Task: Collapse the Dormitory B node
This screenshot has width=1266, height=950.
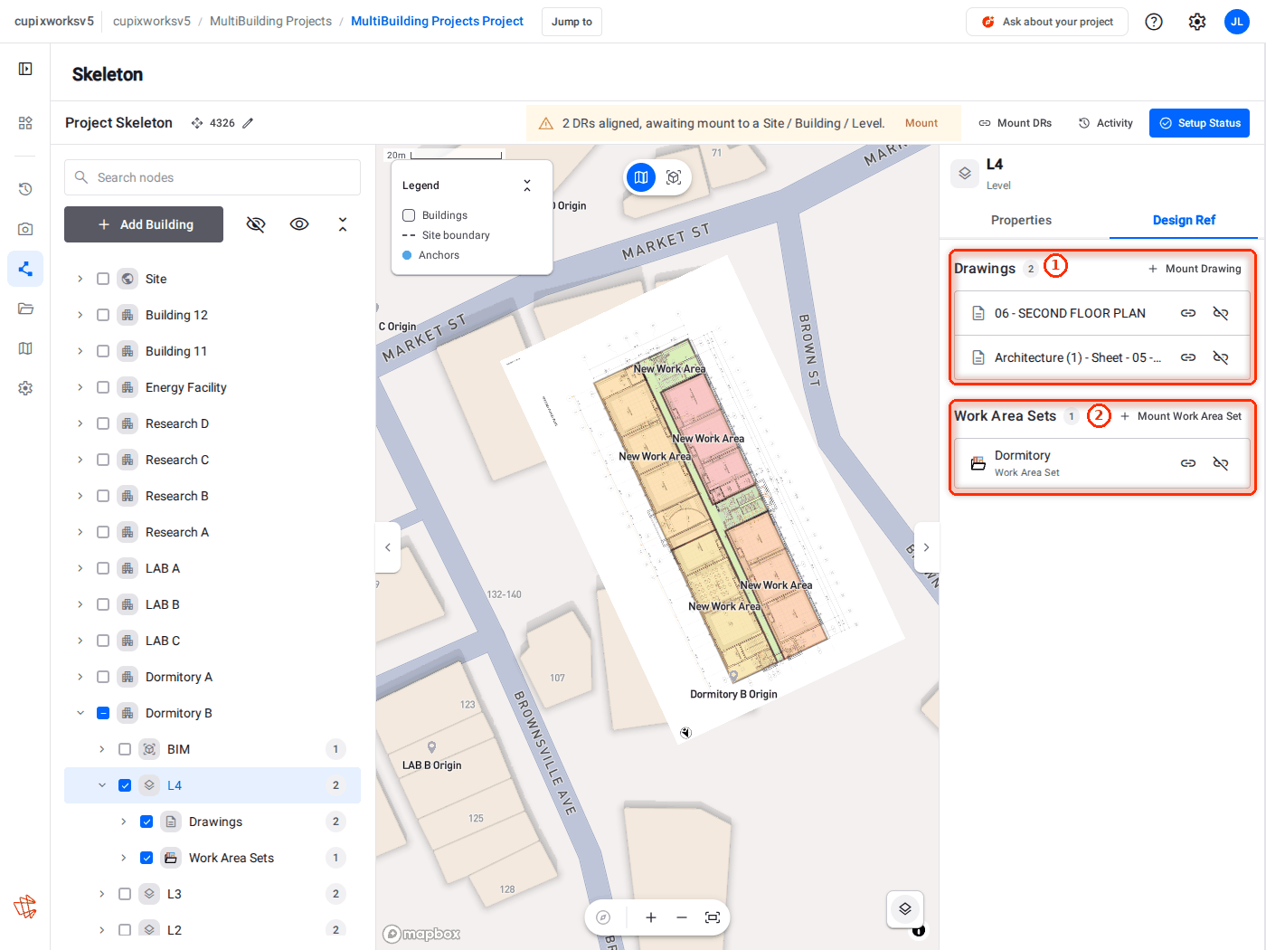Action: point(80,713)
